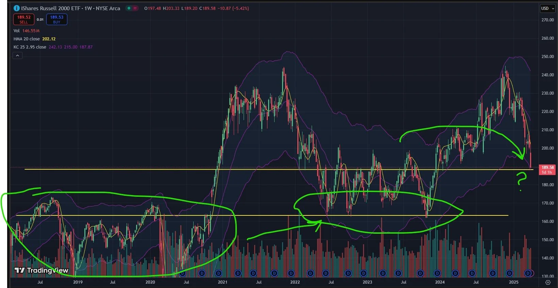Click the iShares Russell 2000 ETF title
This screenshot has height=288, width=558.
(51, 8)
